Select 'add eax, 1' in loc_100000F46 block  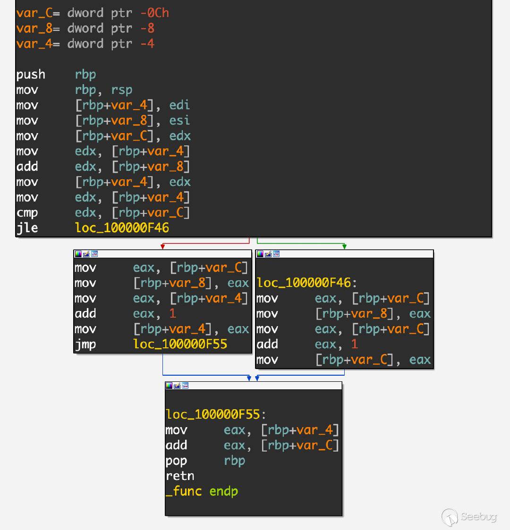(307, 344)
